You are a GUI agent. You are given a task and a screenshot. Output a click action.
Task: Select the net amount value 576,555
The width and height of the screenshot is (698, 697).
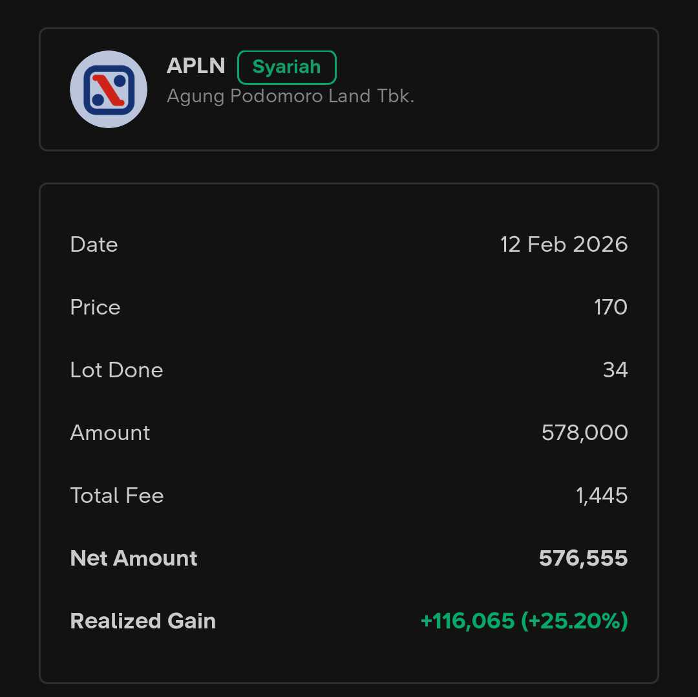[583, 559]
